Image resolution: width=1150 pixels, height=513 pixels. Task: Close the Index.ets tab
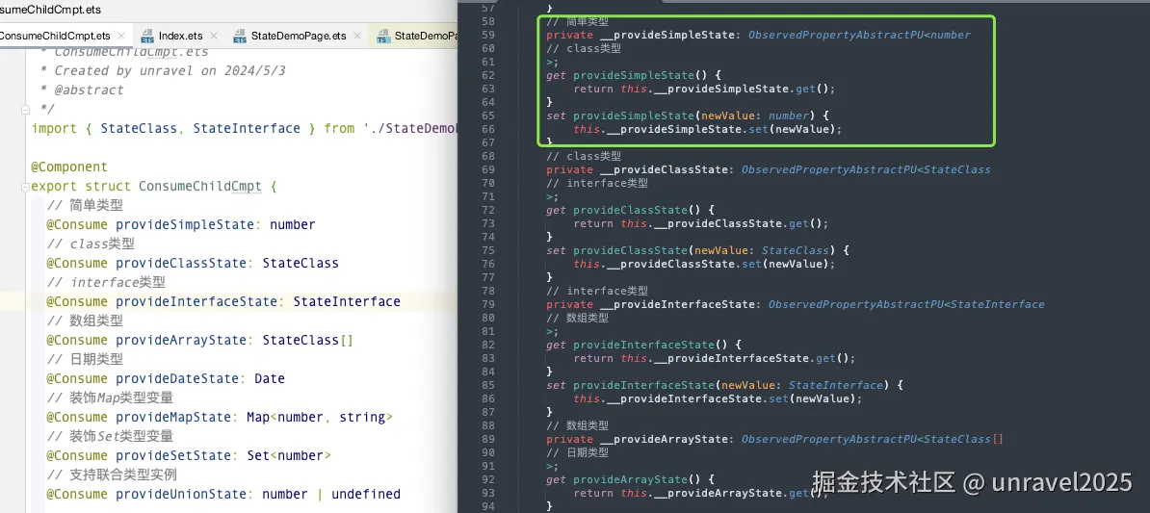click(214, 36)
